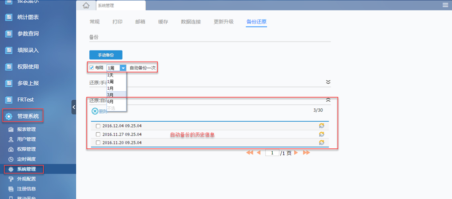The height and width of the screenshot is (199, 452).
Task: Restore the 2016.11.27 backup icon
Action: [x=322, y=134]
